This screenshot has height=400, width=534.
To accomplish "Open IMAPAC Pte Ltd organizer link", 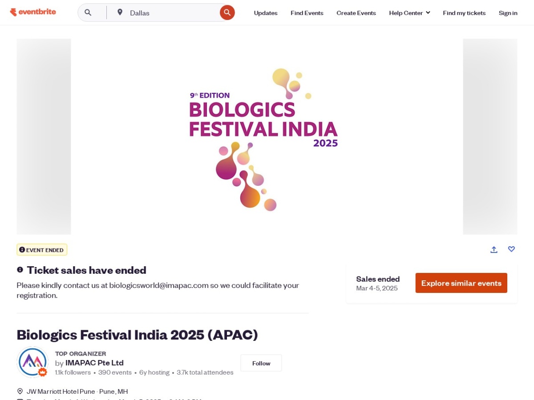I will pos(94,363).
